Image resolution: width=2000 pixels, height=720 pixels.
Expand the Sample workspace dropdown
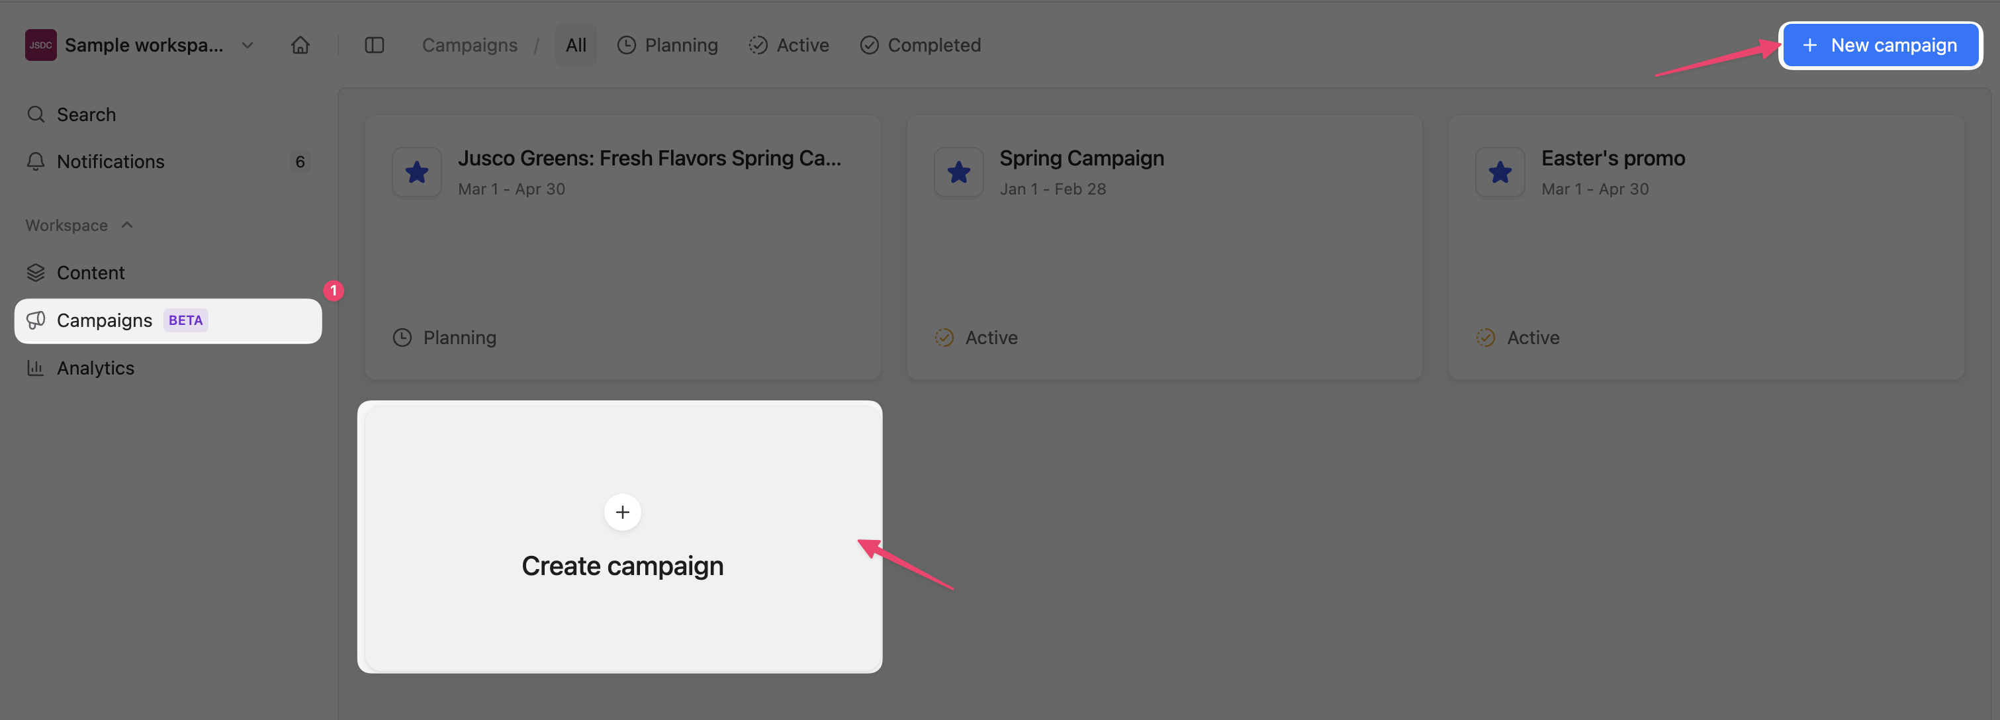coord(248,45)
